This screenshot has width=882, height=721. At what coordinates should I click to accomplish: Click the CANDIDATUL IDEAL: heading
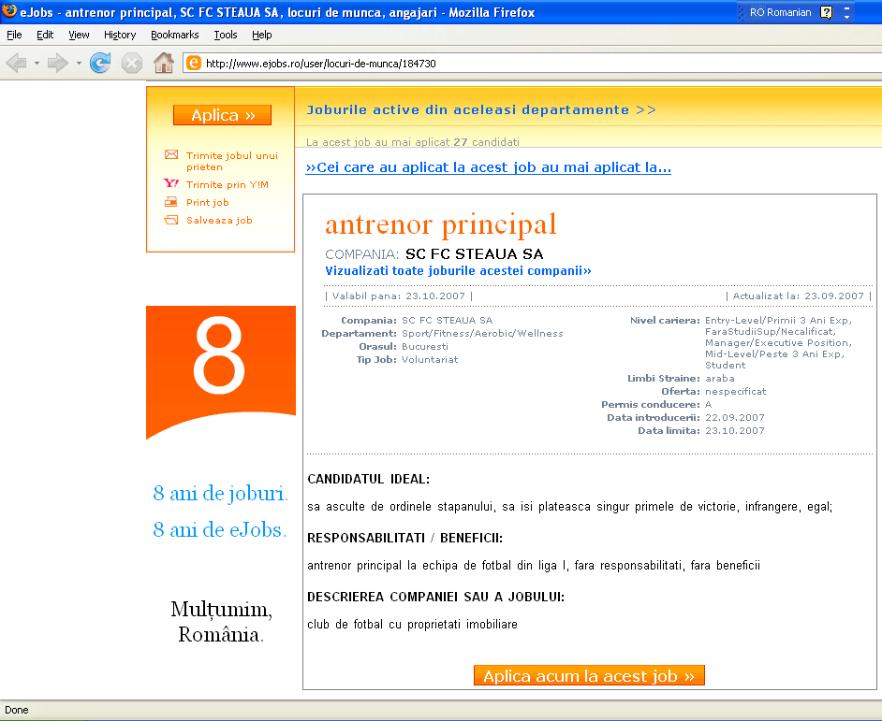[369, 480]
